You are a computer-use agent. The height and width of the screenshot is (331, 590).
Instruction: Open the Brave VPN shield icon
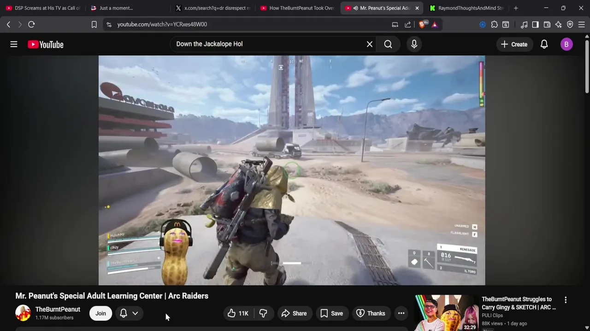(x=570, y=24)
